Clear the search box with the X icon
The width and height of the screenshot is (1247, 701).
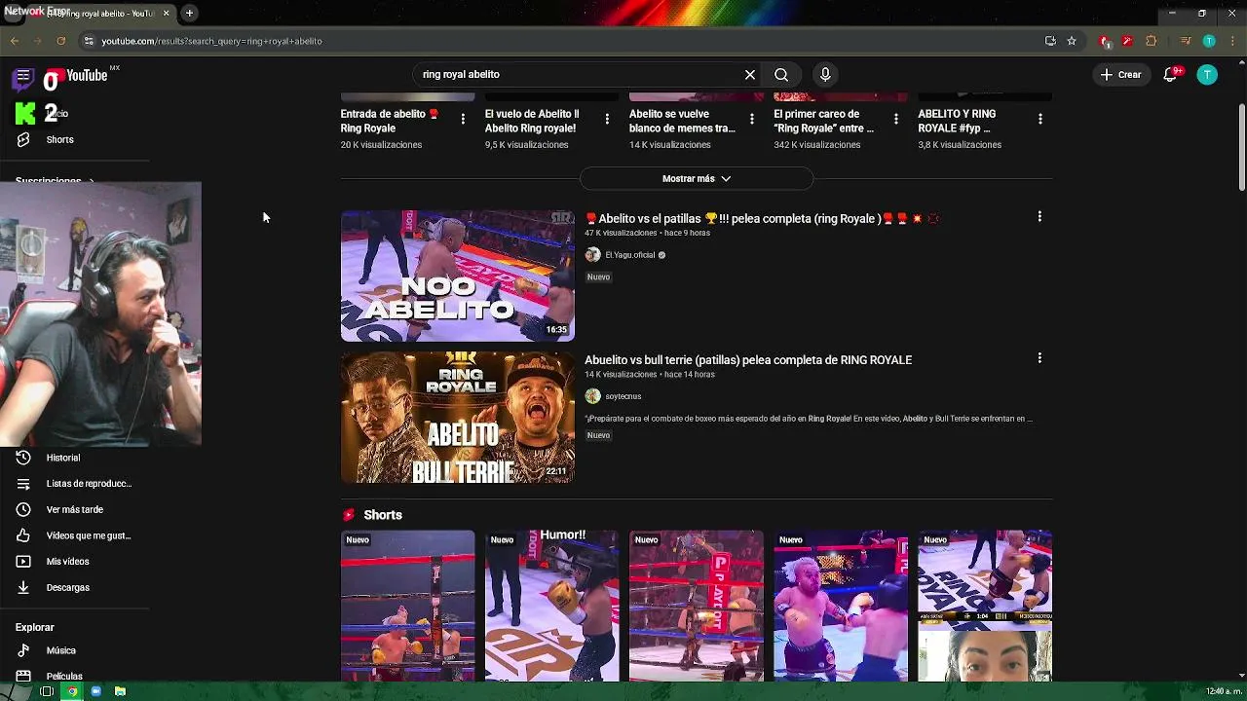coord(750,75)
